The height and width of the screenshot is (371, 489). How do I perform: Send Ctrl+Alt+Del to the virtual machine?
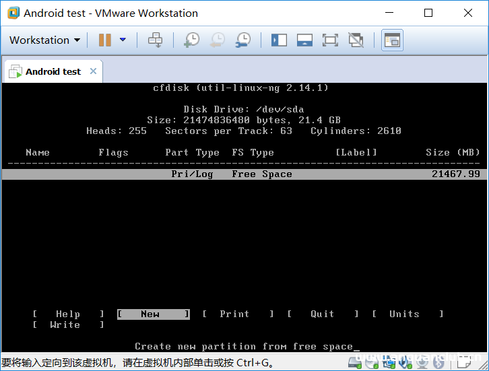pos(155,40)
